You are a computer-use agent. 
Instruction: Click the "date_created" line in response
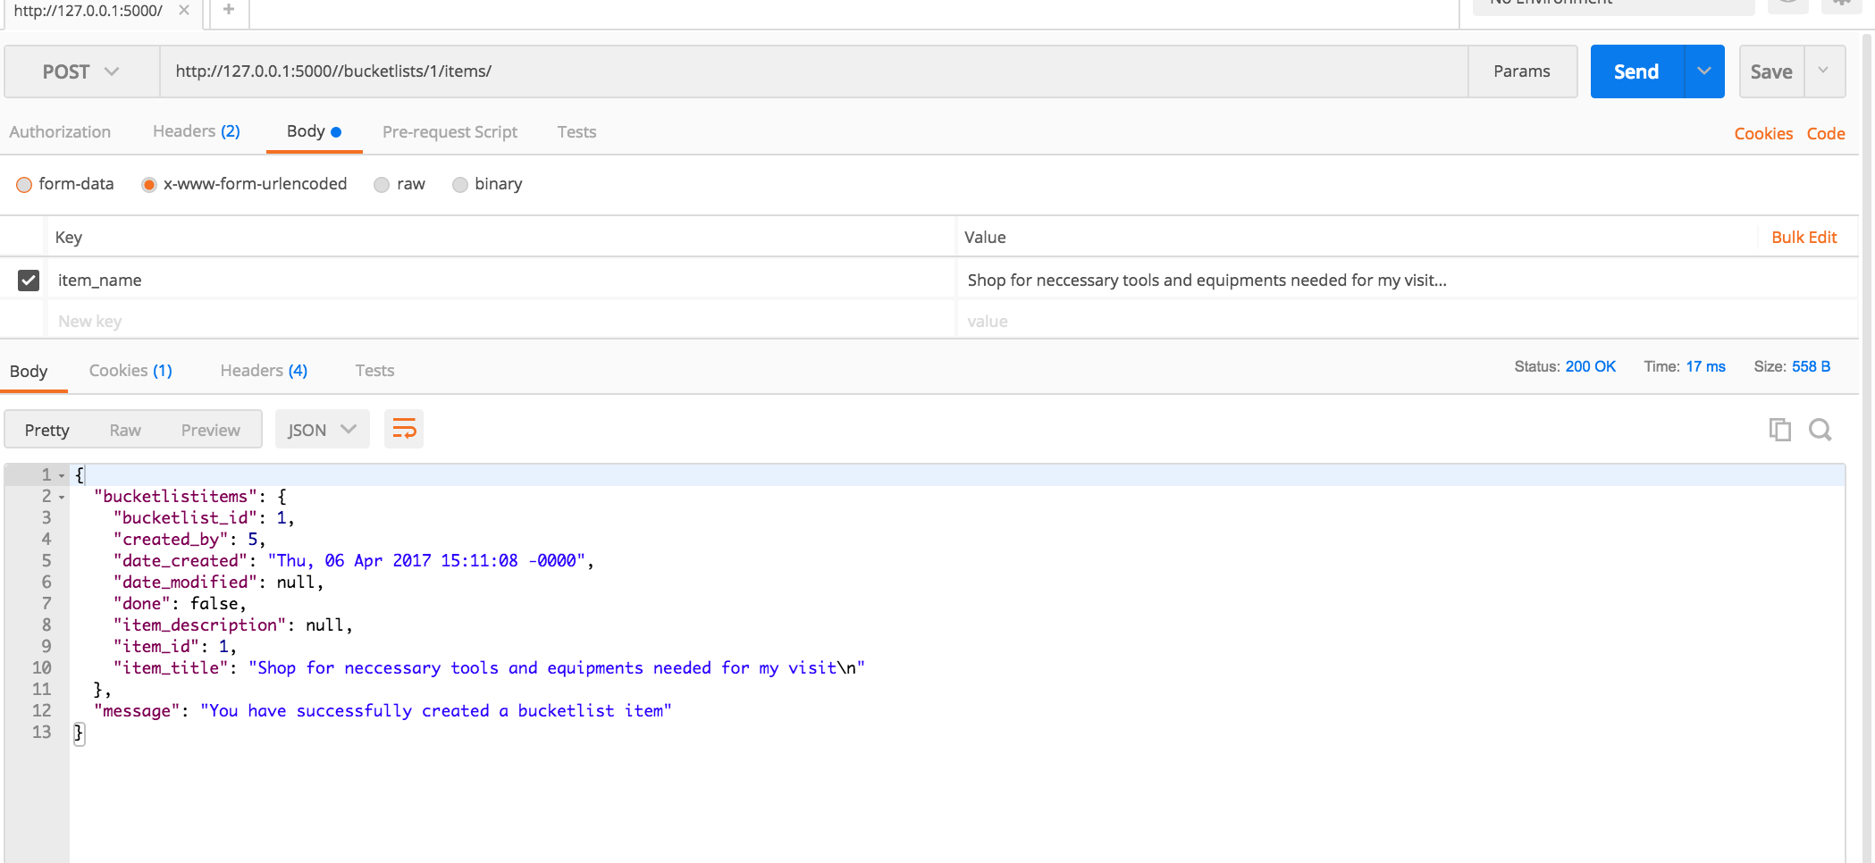click(x=353, y=561)
